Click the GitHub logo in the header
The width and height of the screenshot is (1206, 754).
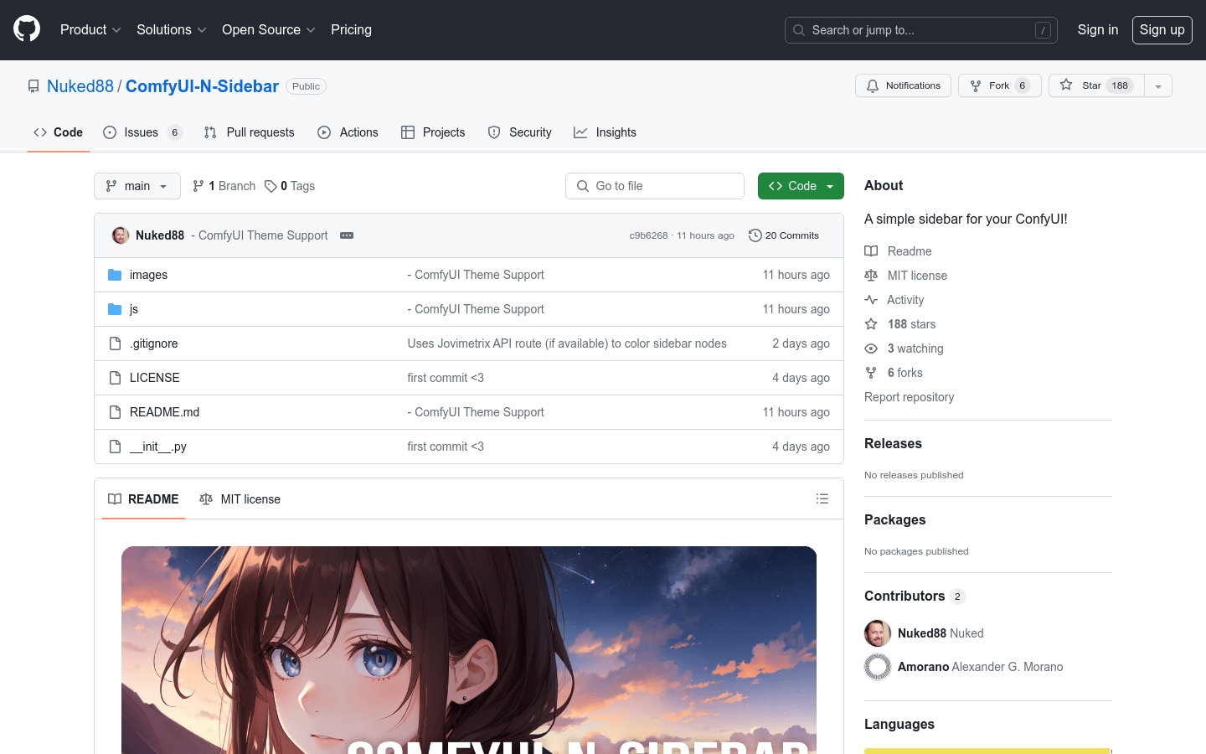click(x=26, y=29)
